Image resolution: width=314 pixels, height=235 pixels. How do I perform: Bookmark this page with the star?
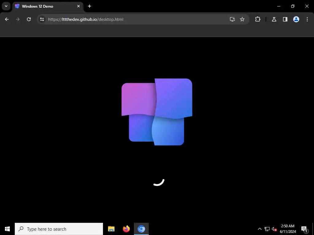242,19
